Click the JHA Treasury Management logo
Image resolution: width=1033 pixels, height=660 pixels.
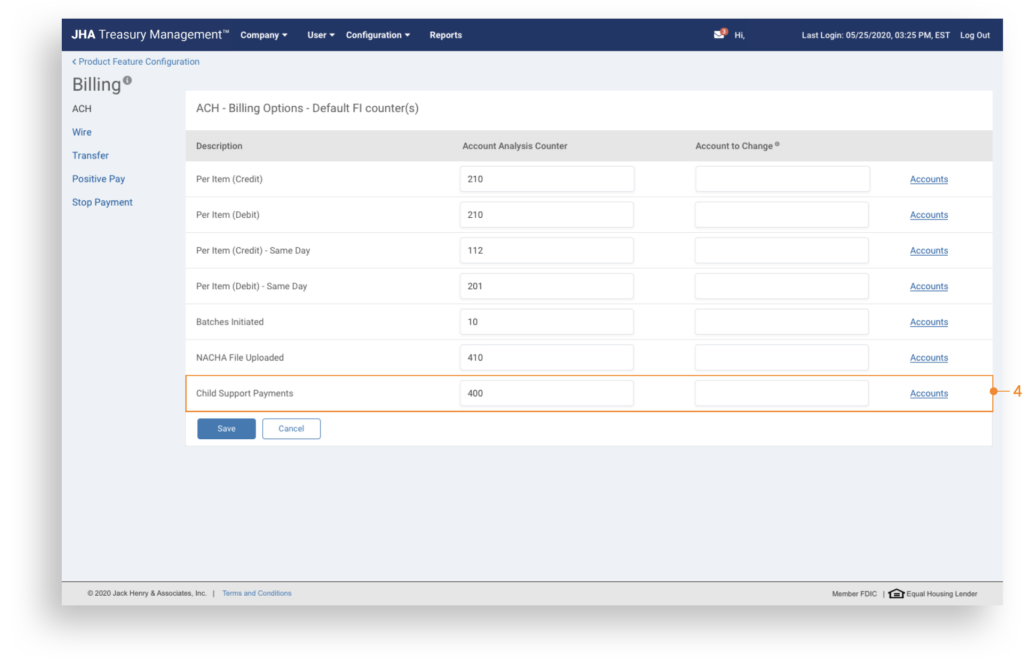150,35
